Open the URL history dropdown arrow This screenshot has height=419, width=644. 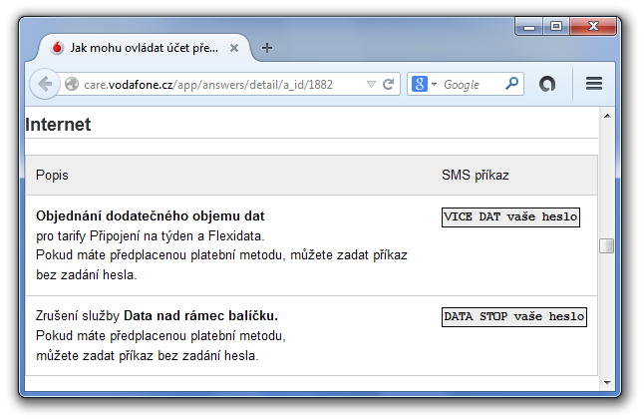pos(371,84)
